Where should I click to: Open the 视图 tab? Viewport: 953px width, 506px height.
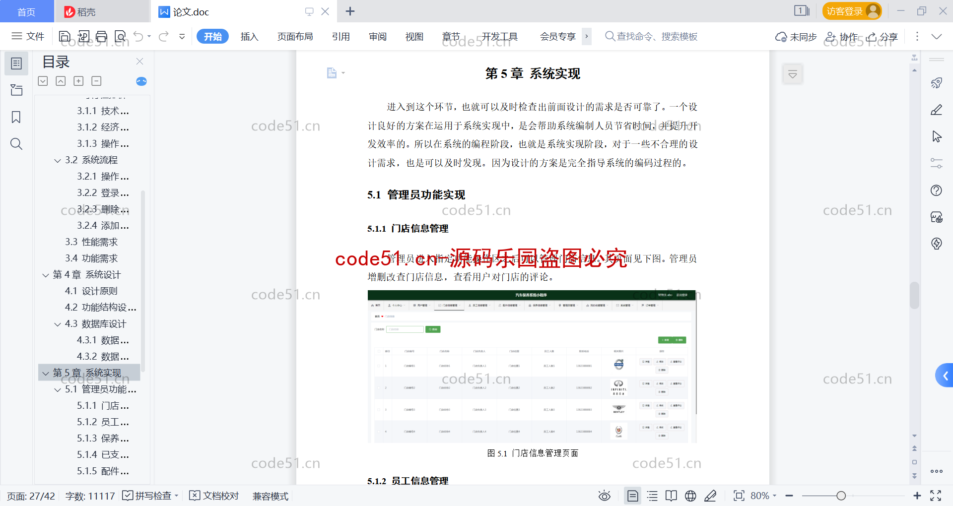pyautogui.click(x=414, y=36)
